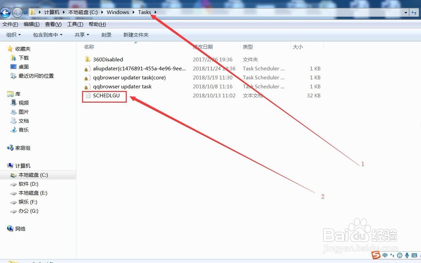Viewport: 421px width, 263px height.
Task: Sort by the 大小 column header
Action: pyautogui.click(x=298, y=47)
